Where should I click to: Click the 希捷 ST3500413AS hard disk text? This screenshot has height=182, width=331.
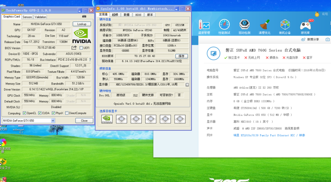click(263, 108)
